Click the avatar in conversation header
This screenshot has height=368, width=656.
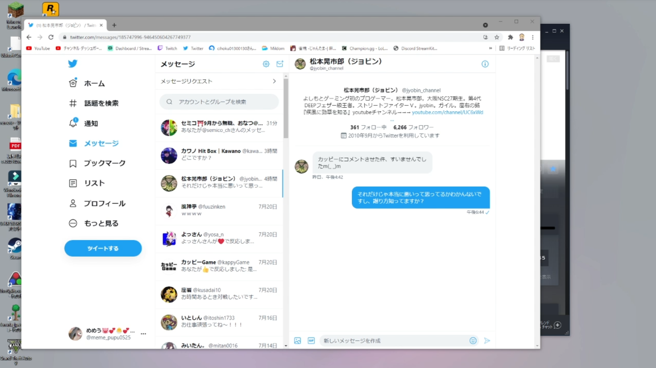click(300, 64)
